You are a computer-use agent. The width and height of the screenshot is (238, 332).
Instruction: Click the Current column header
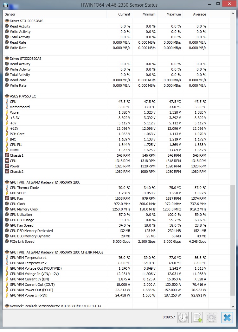pyautogui.click(x=119, y=14)
